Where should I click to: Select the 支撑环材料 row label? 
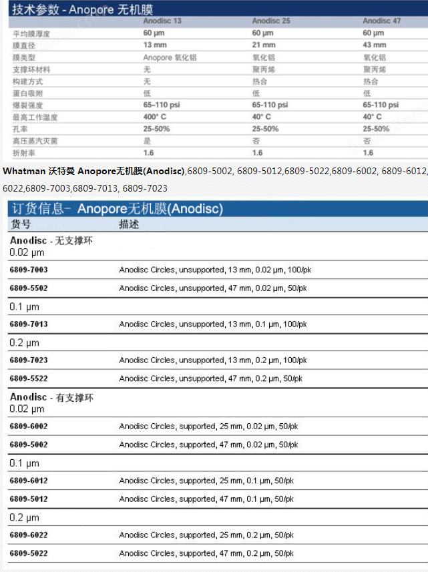click(x=31, y=69)
